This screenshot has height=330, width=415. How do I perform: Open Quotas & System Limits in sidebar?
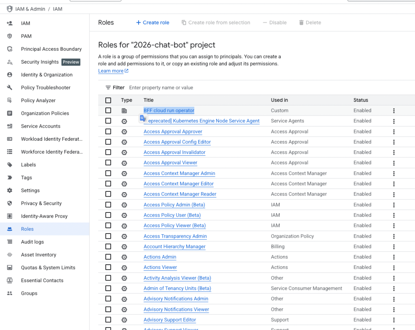click(x=45, y=268)
